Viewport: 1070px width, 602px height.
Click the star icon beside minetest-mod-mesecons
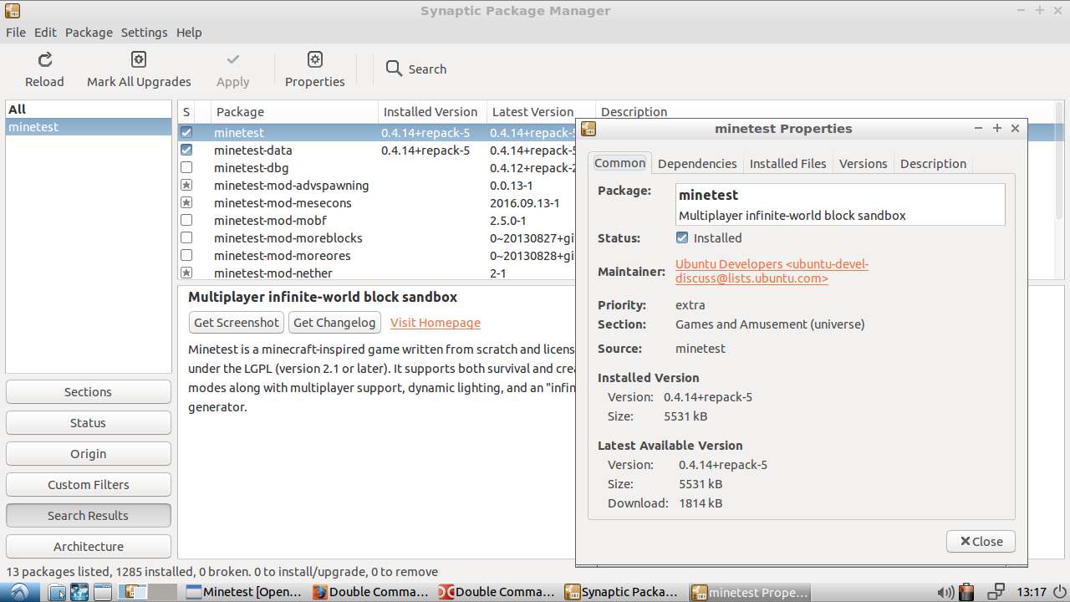pos(186,202)
